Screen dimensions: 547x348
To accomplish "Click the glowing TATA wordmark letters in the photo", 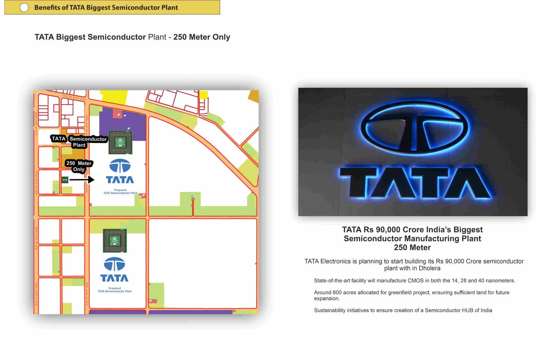I will coord(414,182).
